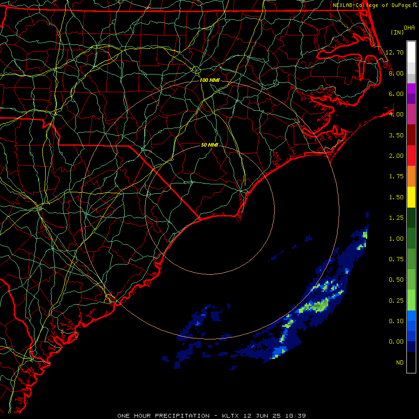Click the ONE HOUR PRECIPITATION caption text

pos(163,416)
